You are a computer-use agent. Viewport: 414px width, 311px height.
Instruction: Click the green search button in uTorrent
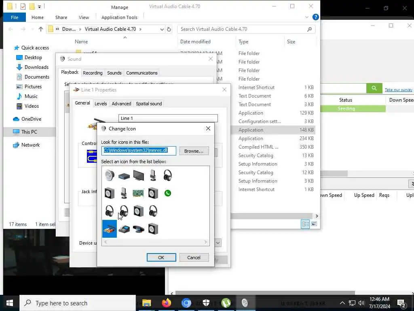point(374,88)
